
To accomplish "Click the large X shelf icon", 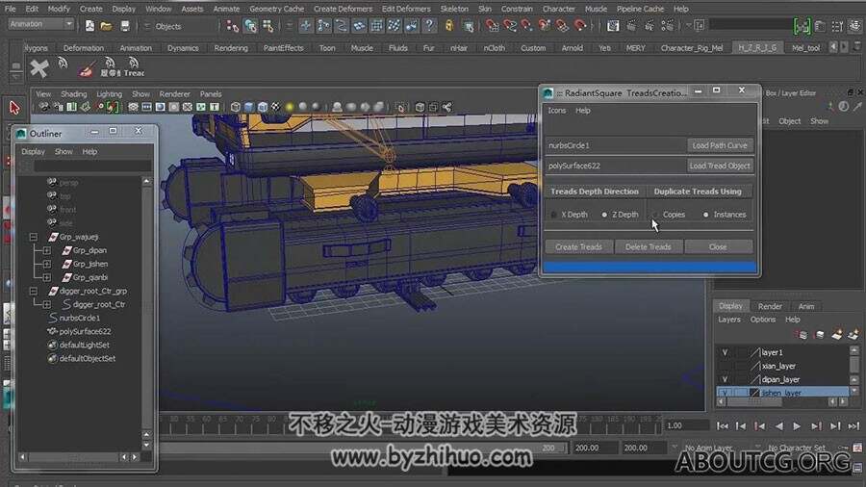I will (39, 68).
